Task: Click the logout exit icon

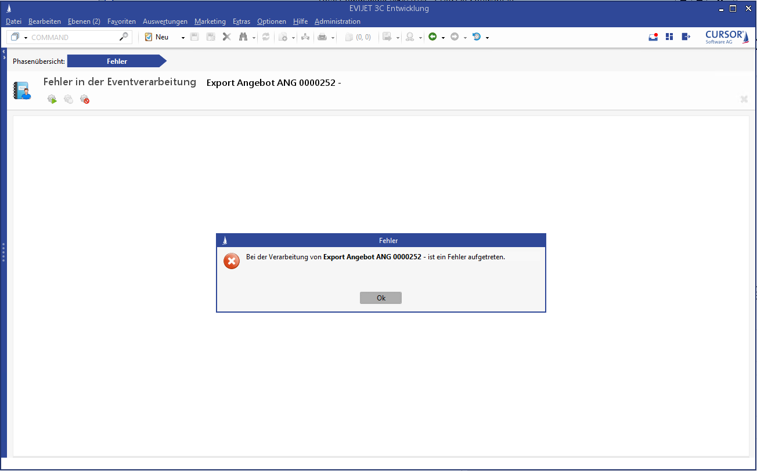Action: [x=686, y=37]
